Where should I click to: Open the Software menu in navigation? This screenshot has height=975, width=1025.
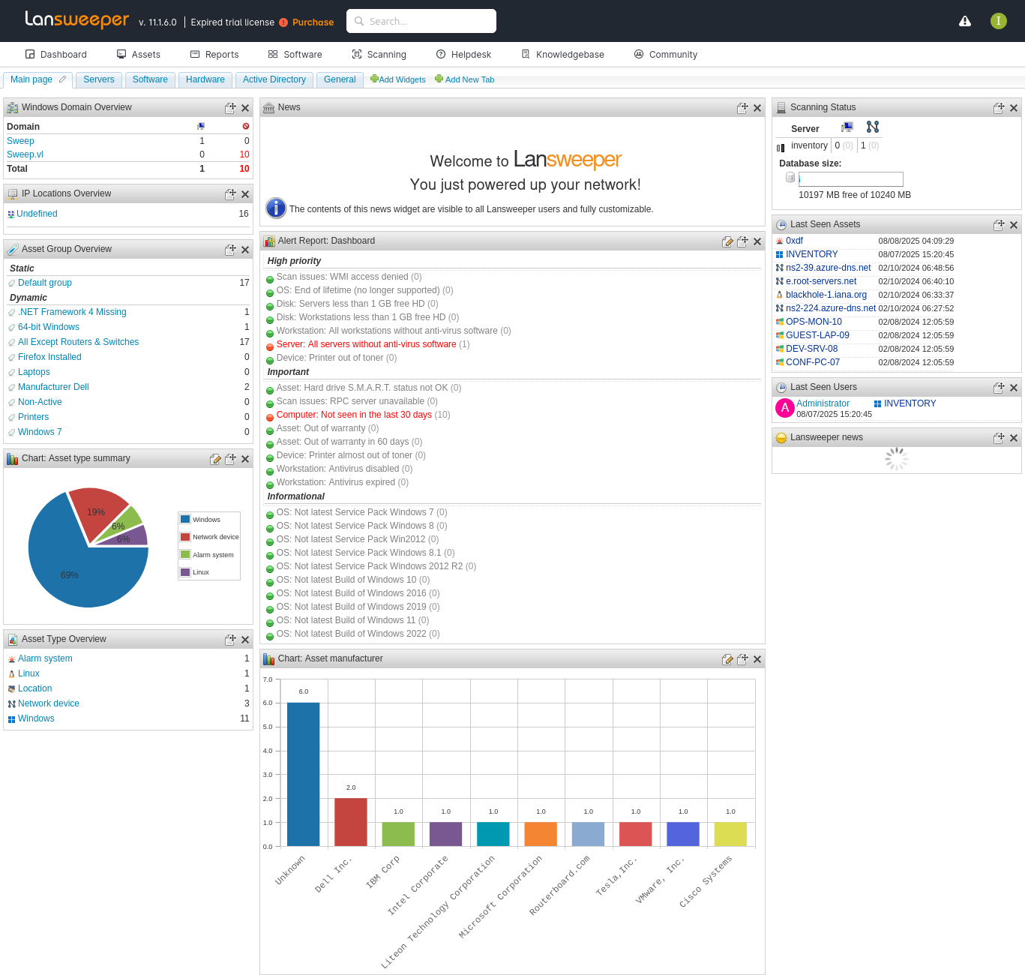[295, 55]
